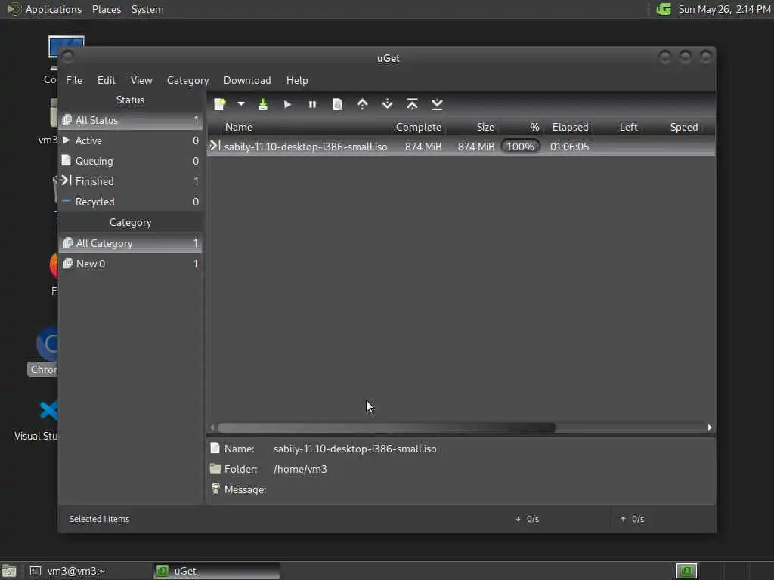Screen dimensions: 774x580
Task: Click scrollbar left arrow
Action: point(212,427)
